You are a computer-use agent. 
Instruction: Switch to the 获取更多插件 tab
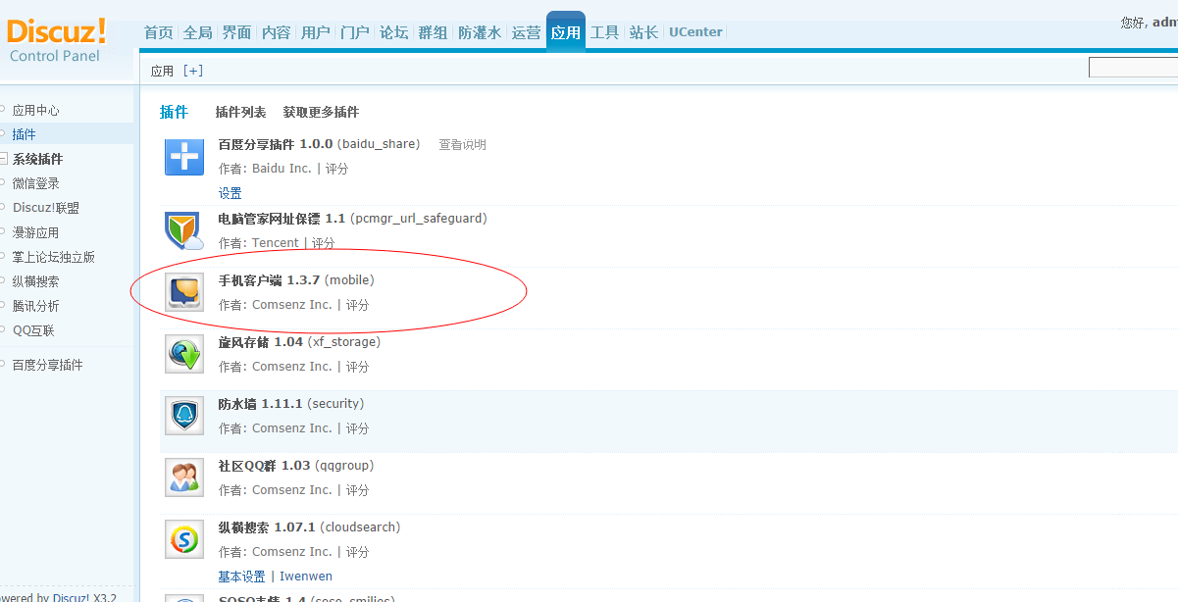point(321,113)
